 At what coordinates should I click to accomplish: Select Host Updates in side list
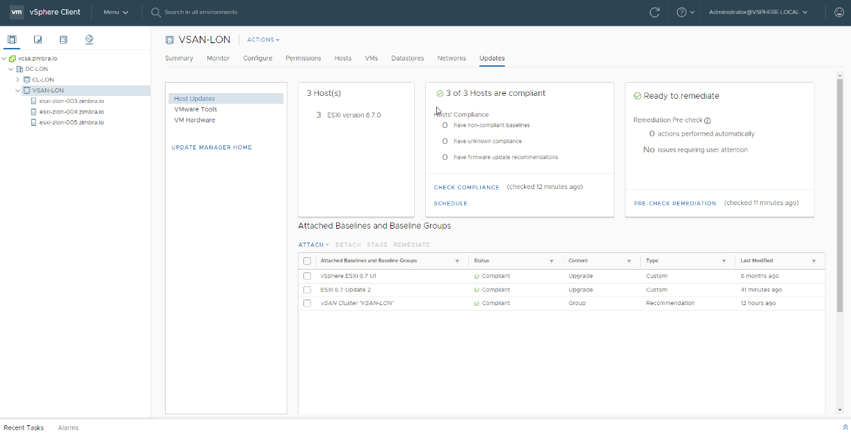click(x=226, y=99)
